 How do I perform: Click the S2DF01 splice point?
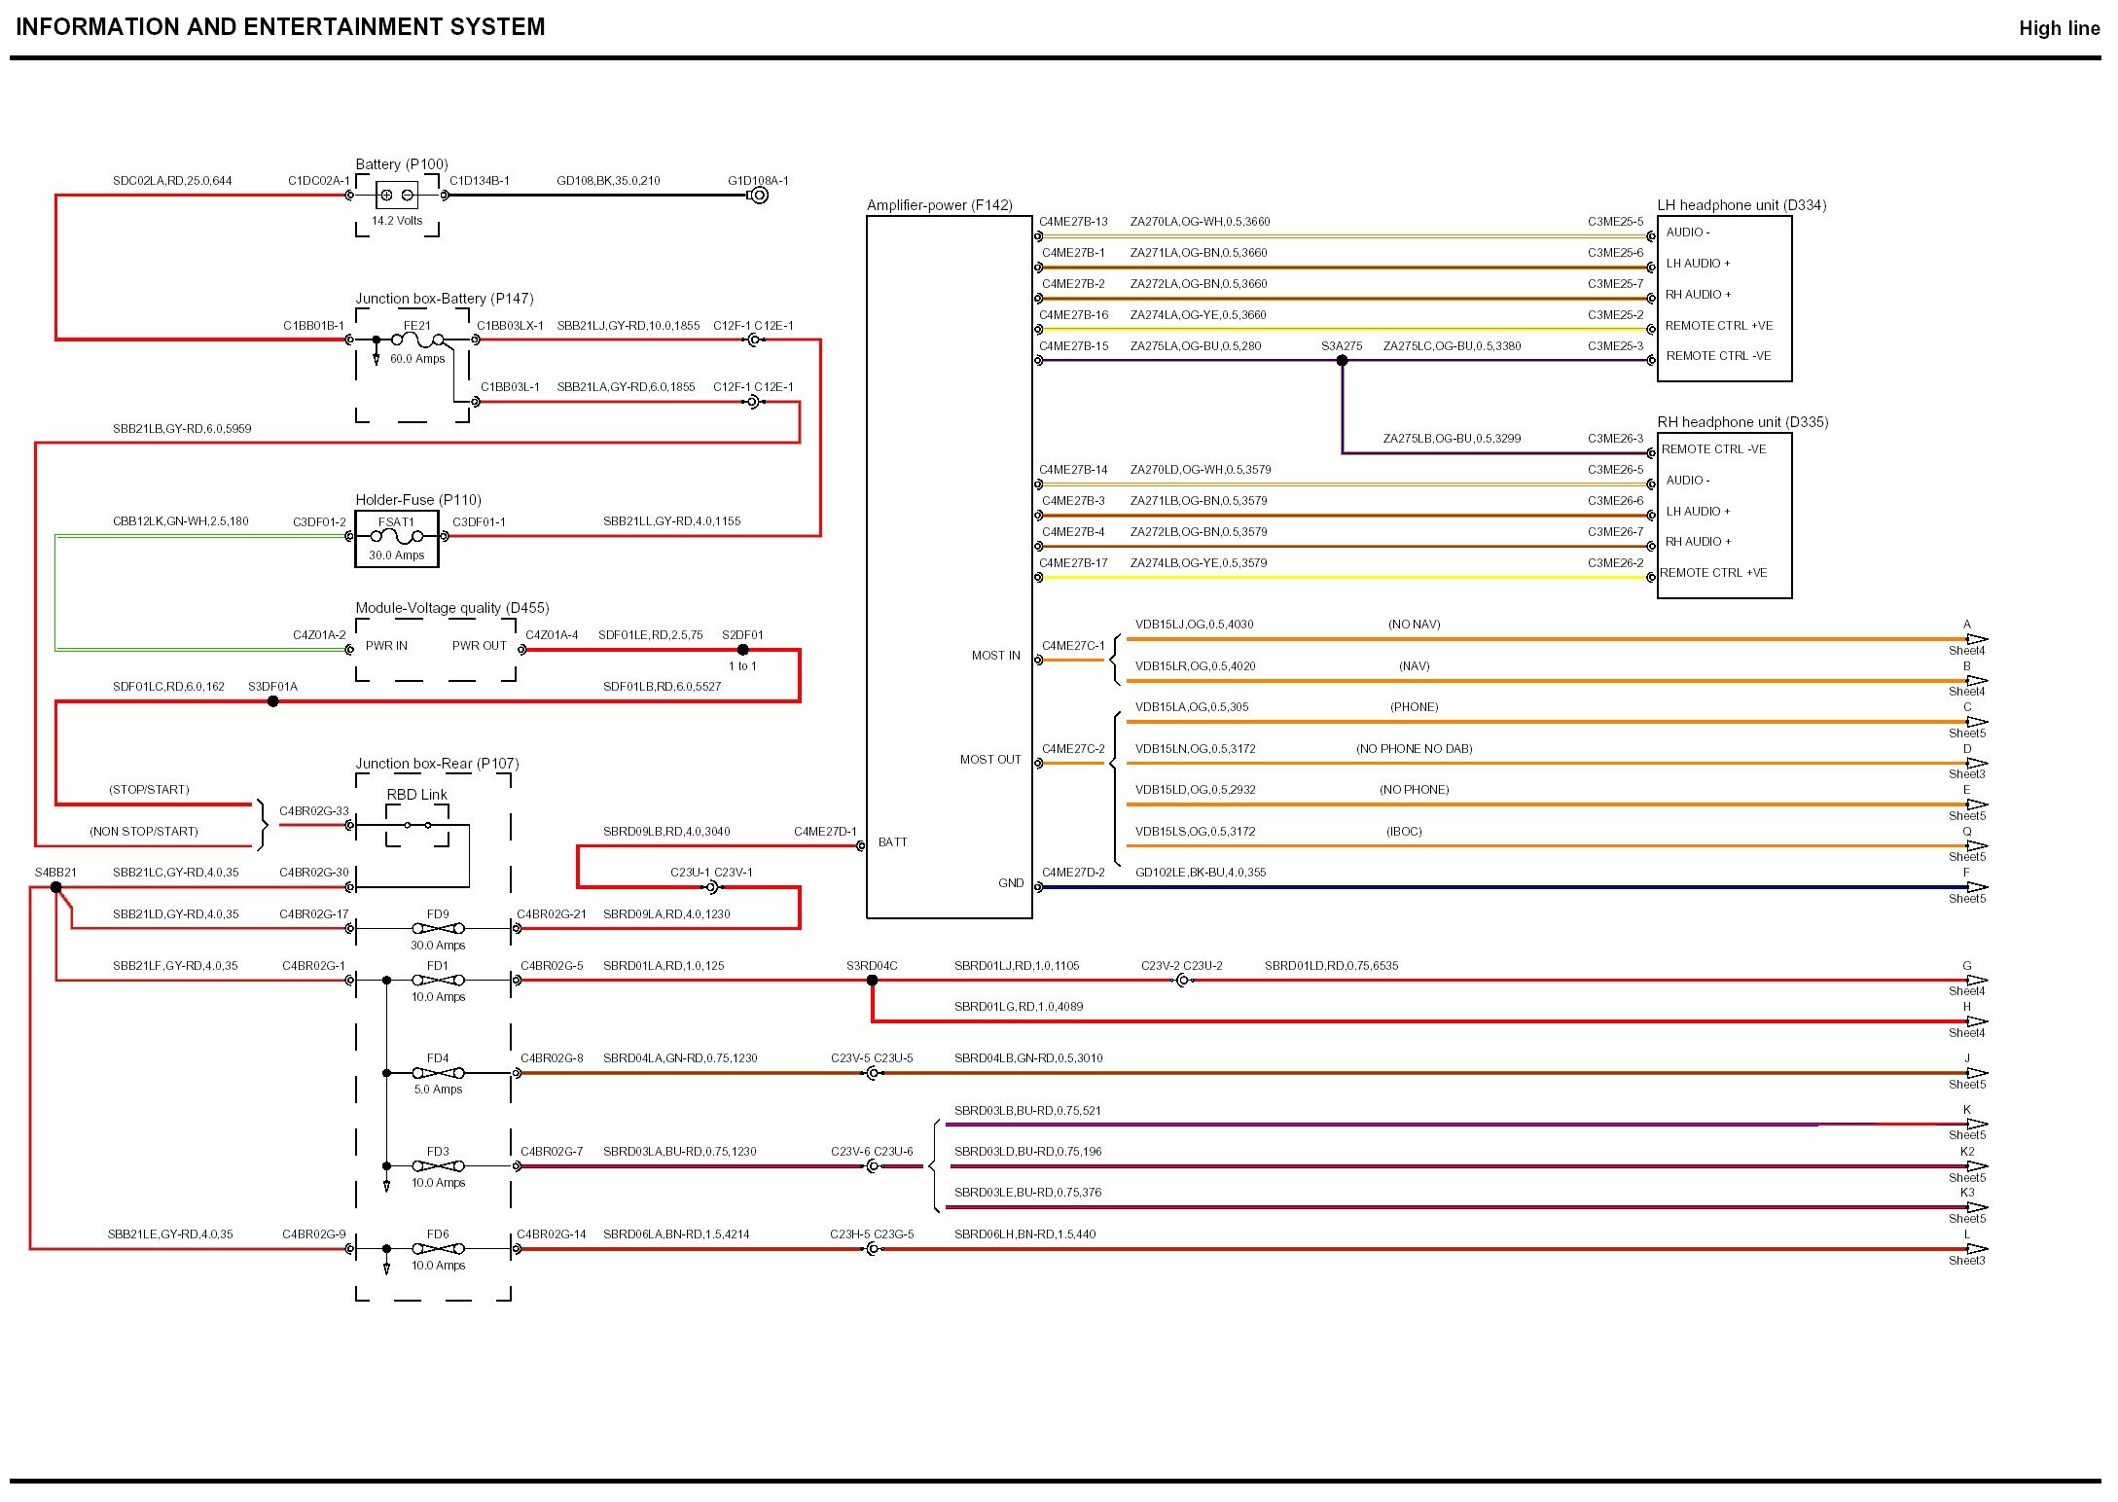click(743, 650)
